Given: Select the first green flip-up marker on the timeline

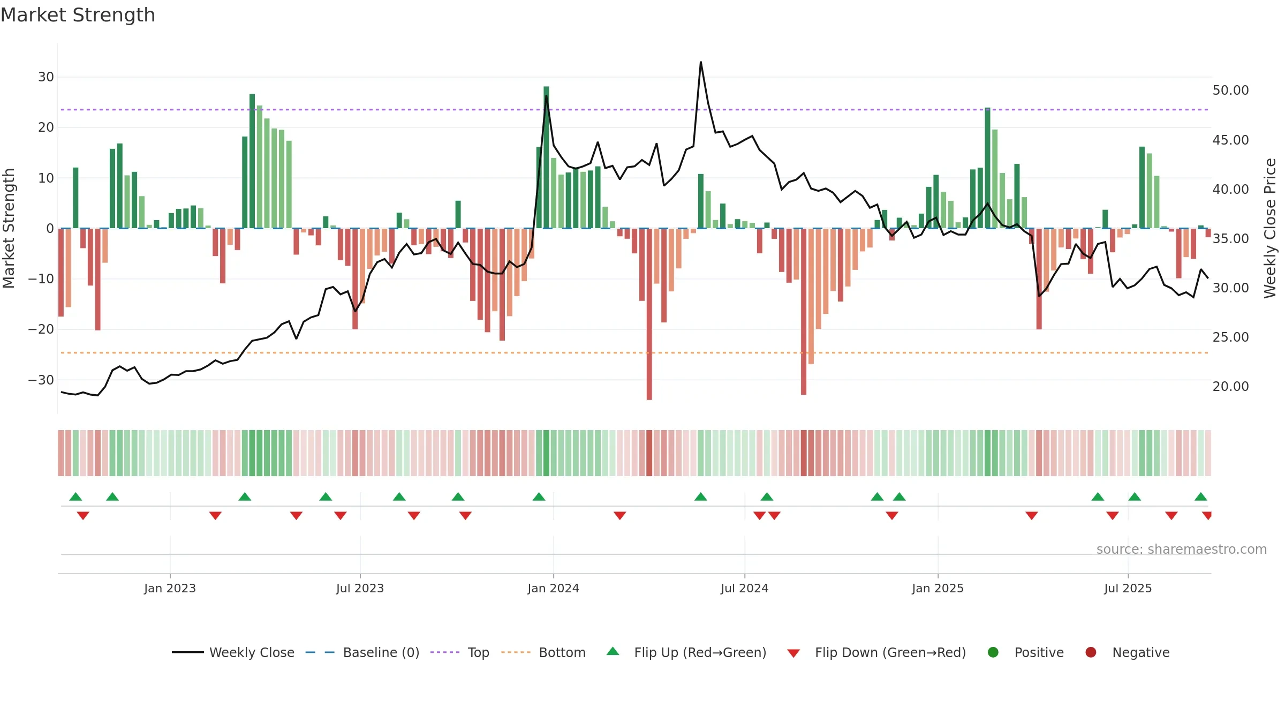Looking at the screenshot, I should [x=75, y=496].
